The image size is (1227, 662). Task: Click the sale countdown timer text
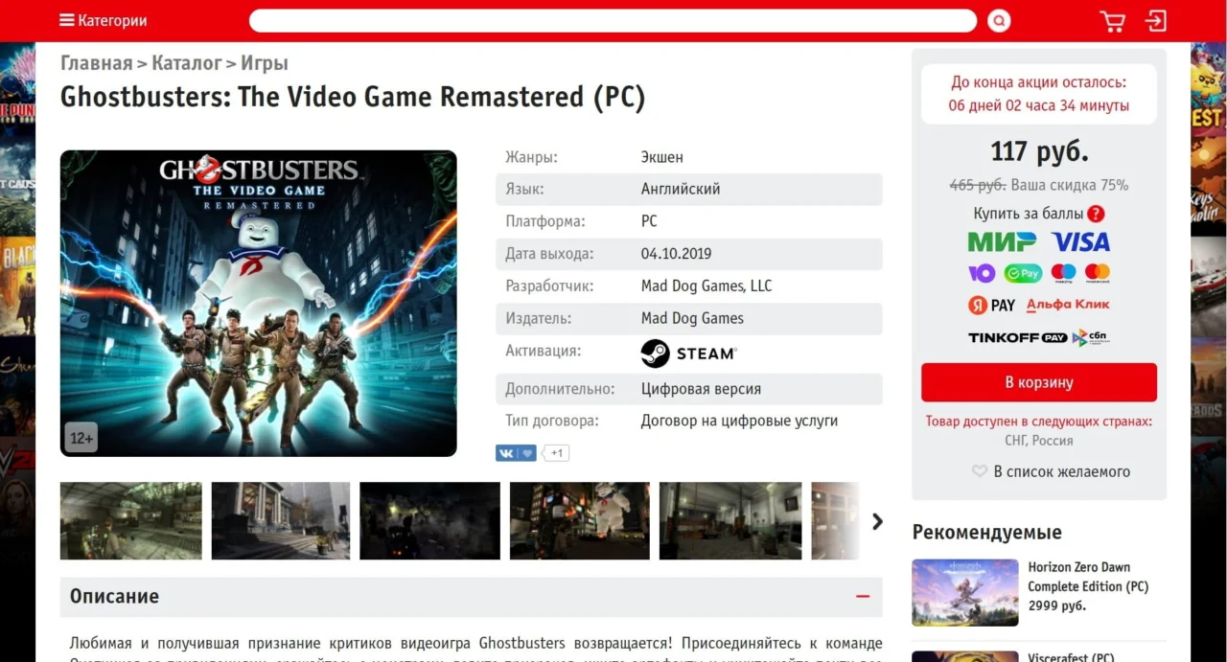coord(1039,105)
